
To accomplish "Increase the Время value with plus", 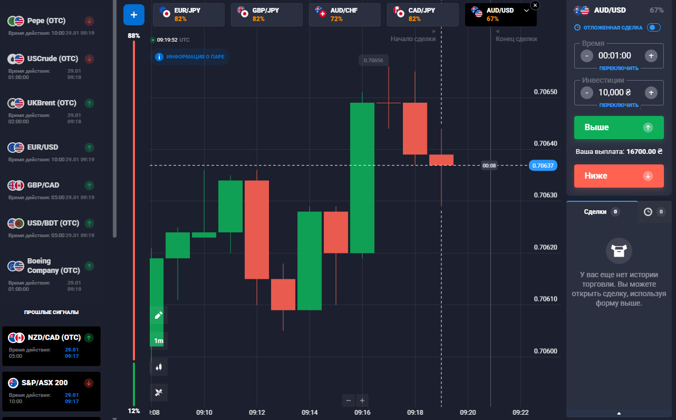I will click(x=651, y=56).
